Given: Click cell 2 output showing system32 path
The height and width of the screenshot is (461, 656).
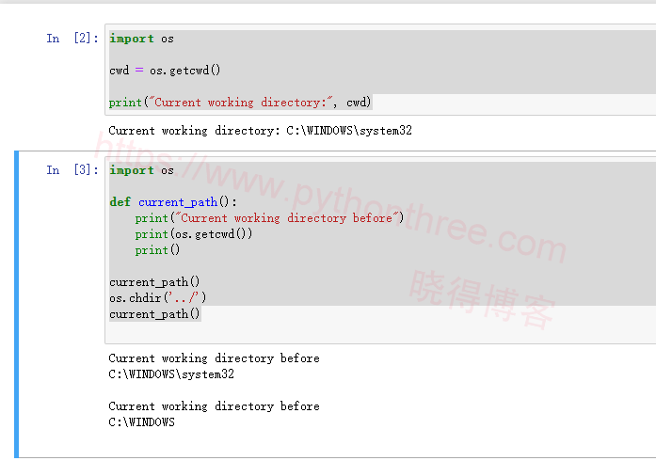Looking at the screenshot, I should pyautogui.click(x=260, y=131).
